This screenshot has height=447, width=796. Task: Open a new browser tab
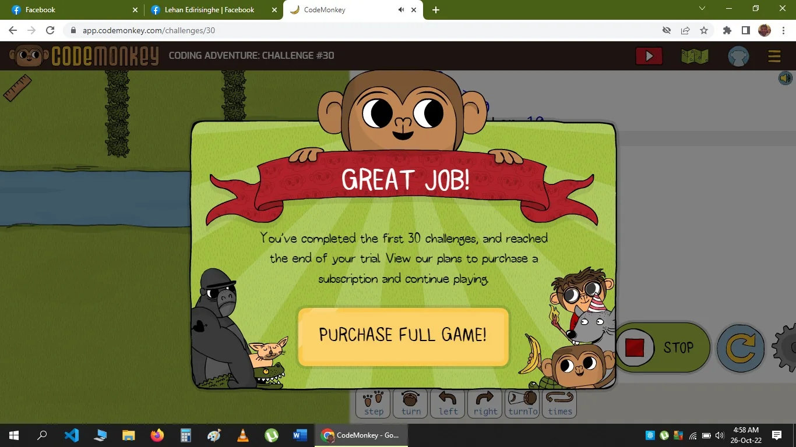click(x=436, y=10)
